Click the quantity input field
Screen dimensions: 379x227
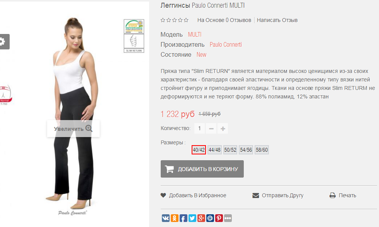(x=200, y=129)
